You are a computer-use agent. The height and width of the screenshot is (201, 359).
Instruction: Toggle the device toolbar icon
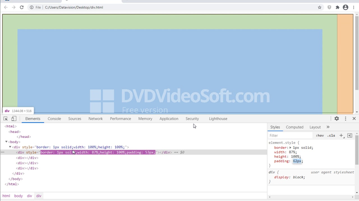[x=14, y=119]
